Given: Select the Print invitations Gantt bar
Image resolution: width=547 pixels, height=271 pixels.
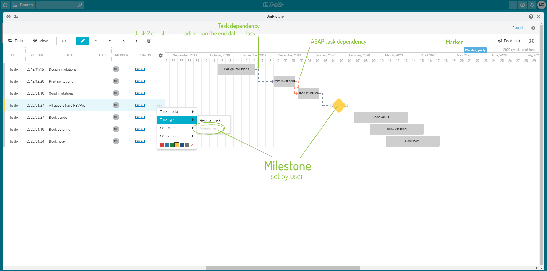Looking at the screenshot, I should (284, 81).
